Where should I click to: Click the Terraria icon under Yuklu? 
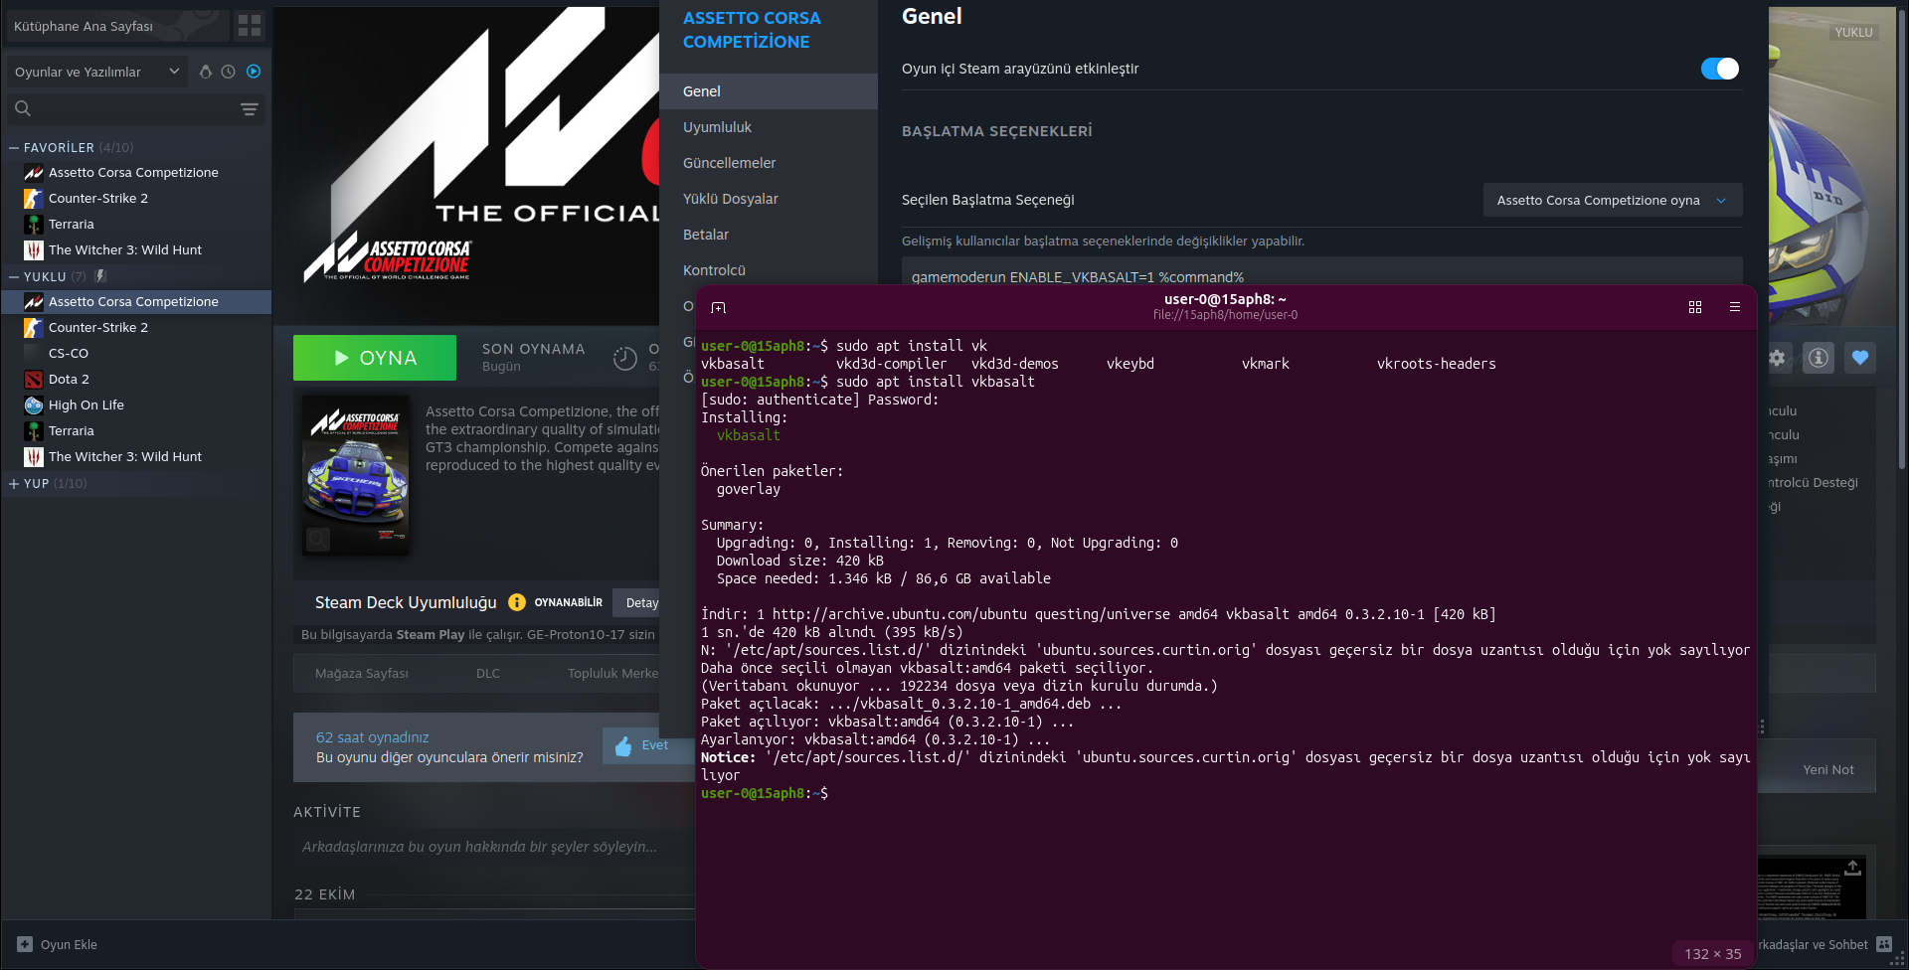tap(34, 431)
